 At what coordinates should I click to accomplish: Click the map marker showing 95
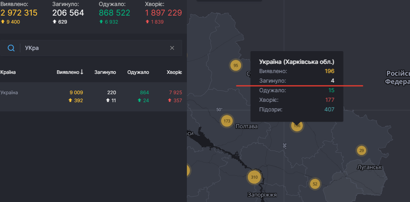click(x=235, y=65)
